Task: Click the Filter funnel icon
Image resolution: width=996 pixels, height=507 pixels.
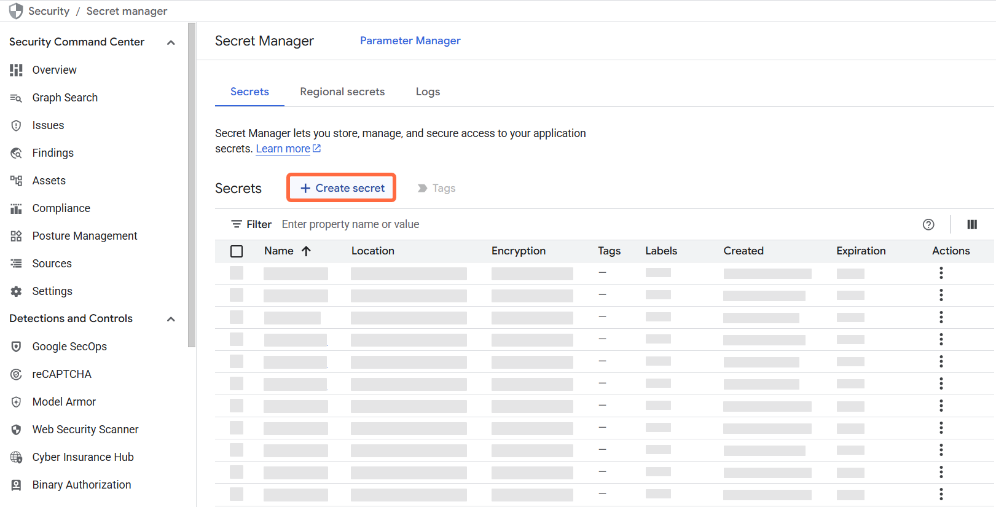Action: tap(236, 224)
